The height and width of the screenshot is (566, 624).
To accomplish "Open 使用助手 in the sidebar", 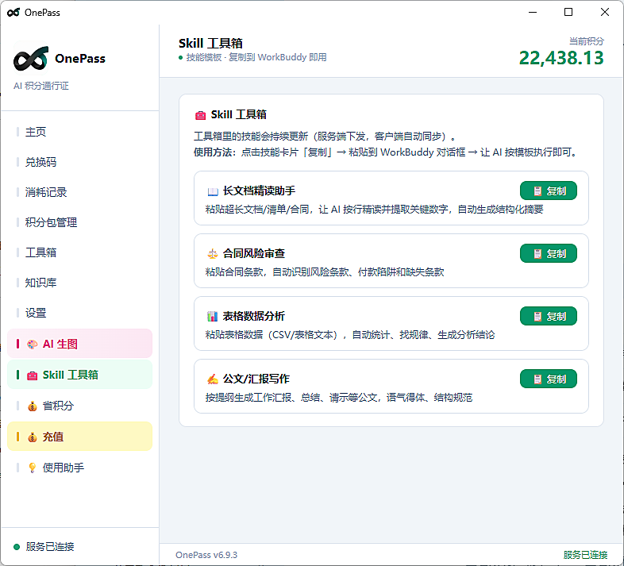I will 79,468.
